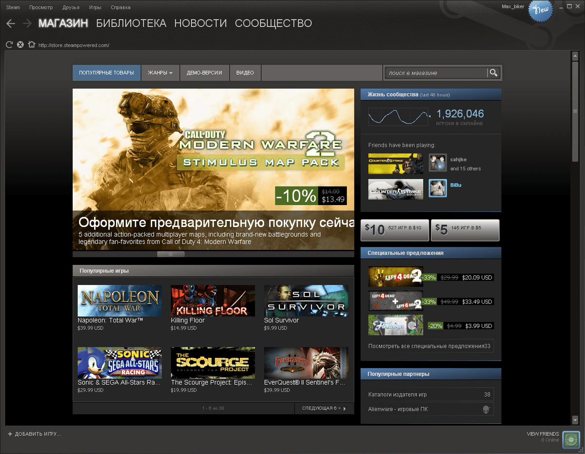Click page scrollbar down arrow
The height and width of the screenshot is (454, 585).
point(575,420)
